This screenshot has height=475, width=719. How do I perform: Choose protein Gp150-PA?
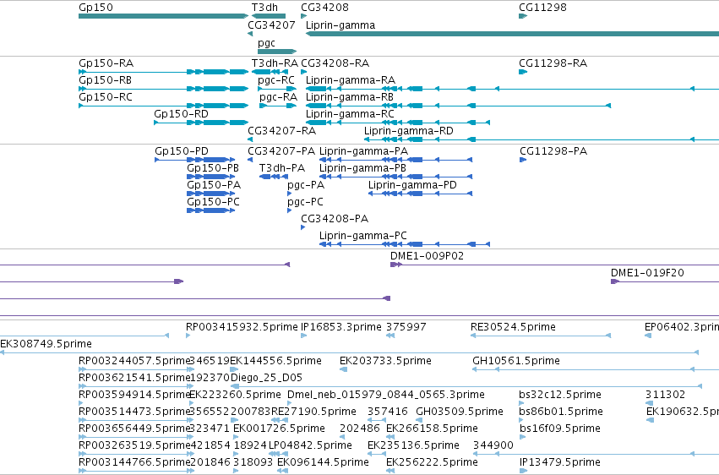(x=214, y=185)
